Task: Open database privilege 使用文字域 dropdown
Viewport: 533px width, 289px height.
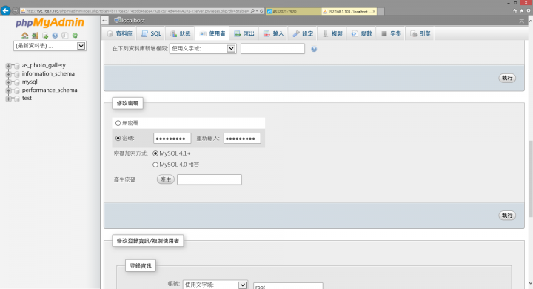Action: (x=203, y=49)
